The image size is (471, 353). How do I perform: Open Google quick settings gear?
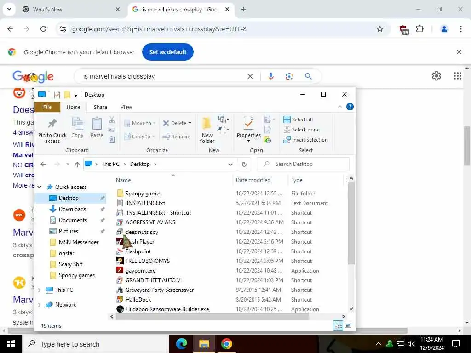point(436,76)
